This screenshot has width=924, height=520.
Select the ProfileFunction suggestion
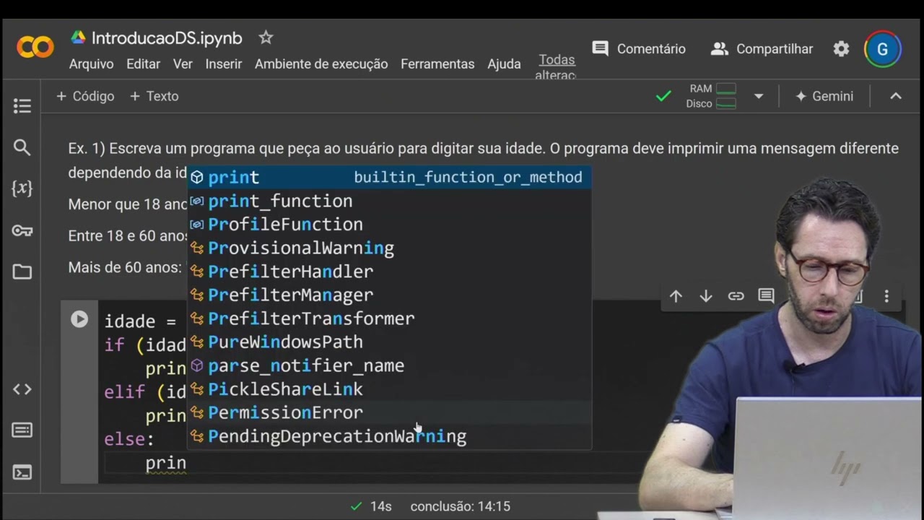(x=390, y=224)
